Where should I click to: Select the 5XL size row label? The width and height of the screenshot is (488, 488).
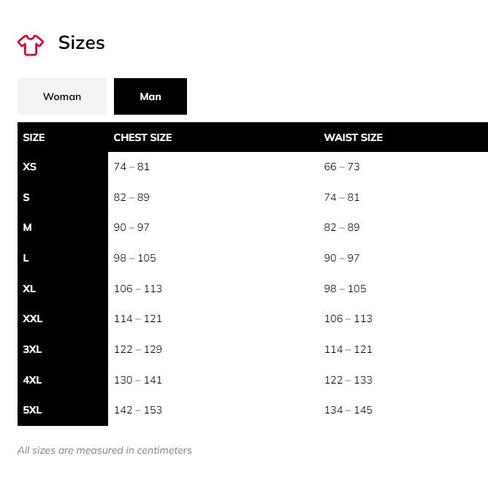tap(32, 410)
